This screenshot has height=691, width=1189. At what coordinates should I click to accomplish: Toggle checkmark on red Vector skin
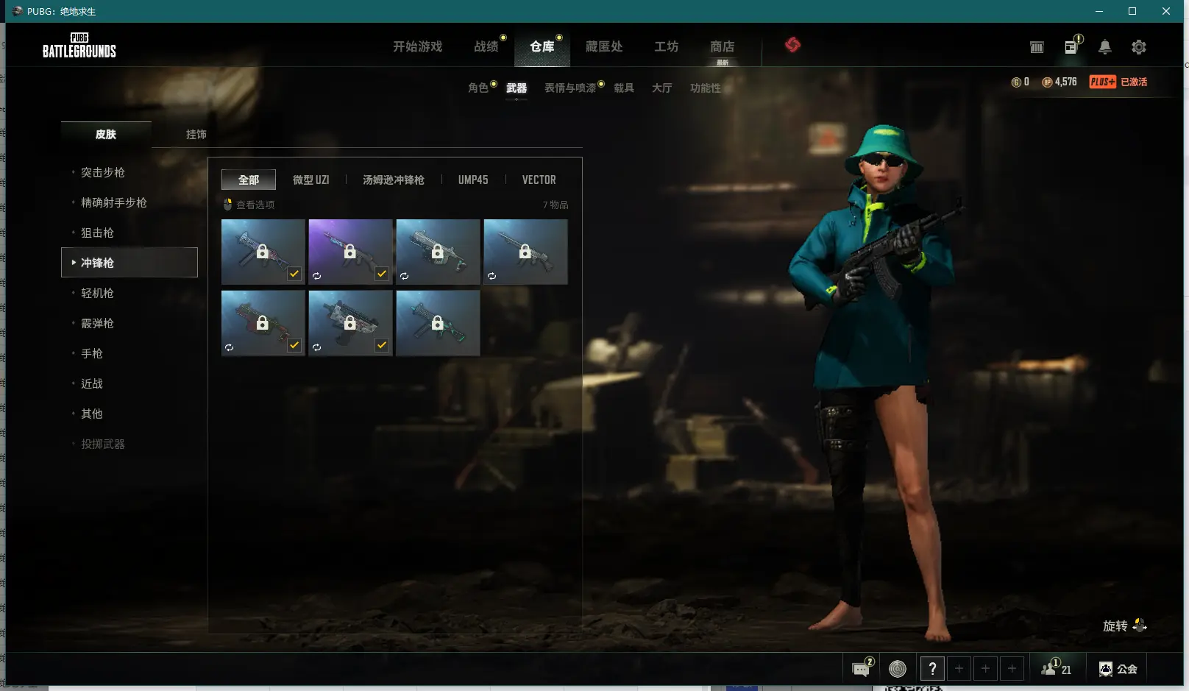[294, 345]
